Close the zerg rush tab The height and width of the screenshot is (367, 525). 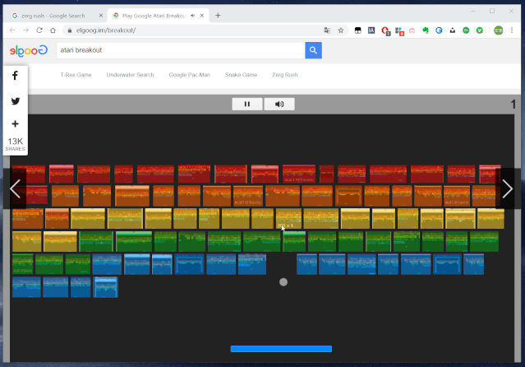101,16
